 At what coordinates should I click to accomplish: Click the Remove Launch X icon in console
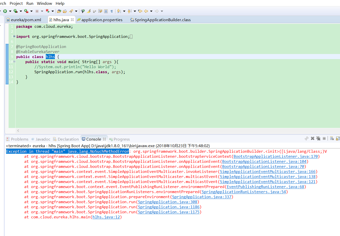coord(312,138)
